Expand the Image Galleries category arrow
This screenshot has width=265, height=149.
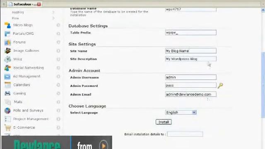click(58, 50)
